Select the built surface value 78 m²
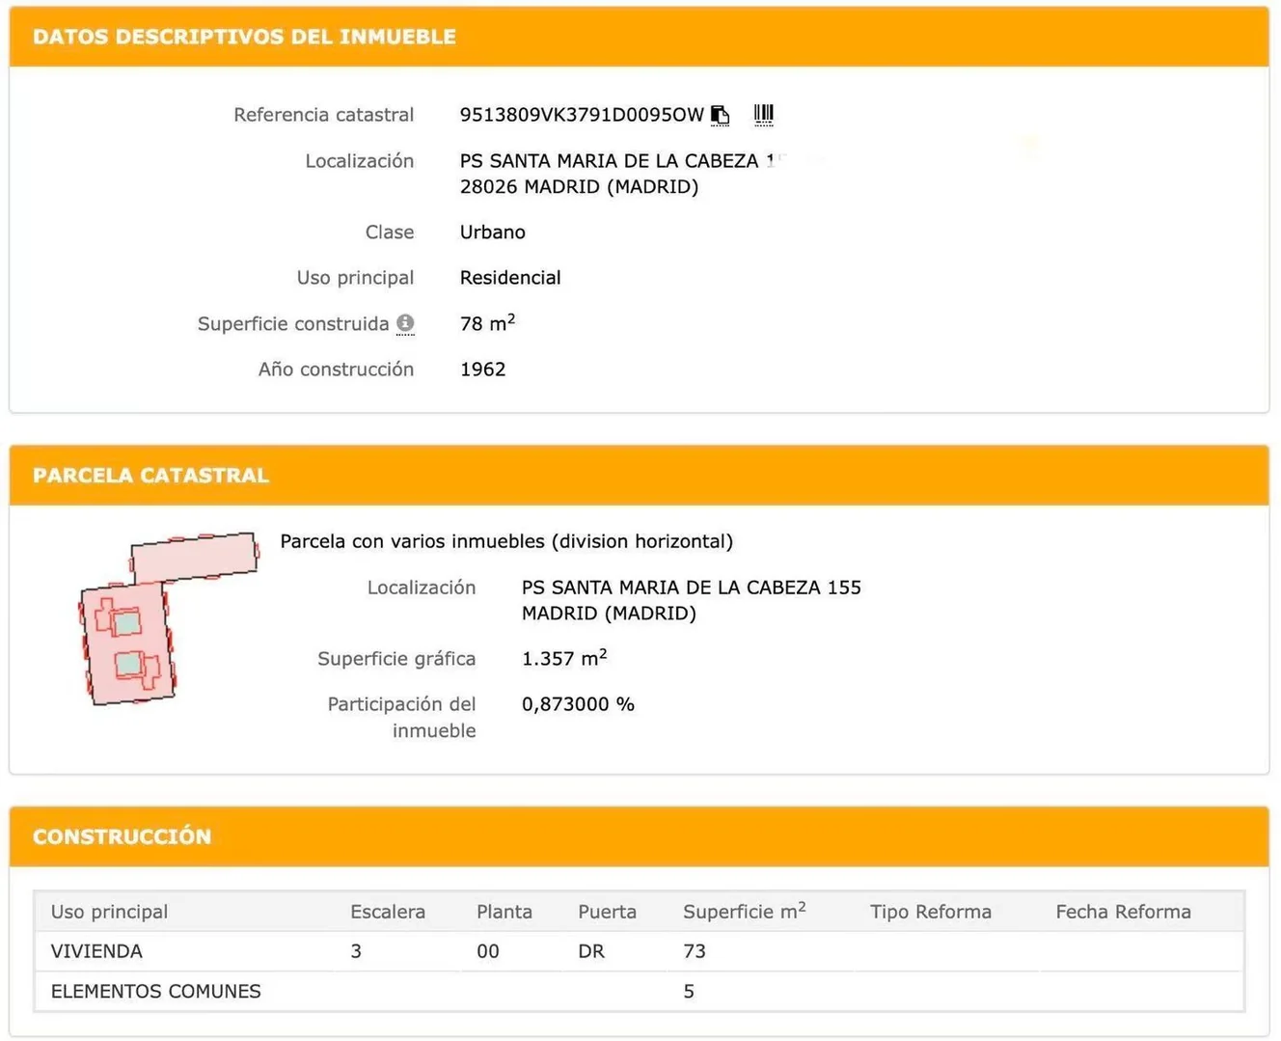This screenshot has width=1281, height=1041. (487, 323)
